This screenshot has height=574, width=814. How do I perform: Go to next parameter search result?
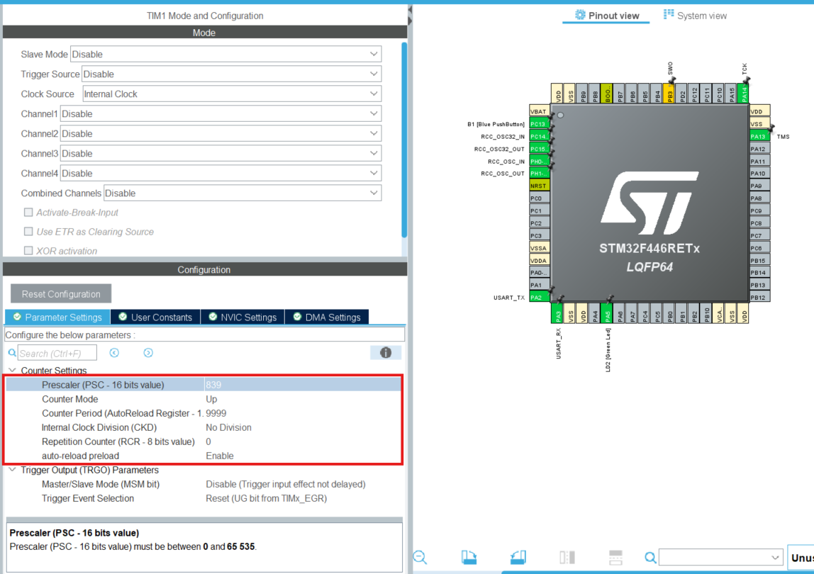pos(148,353)
